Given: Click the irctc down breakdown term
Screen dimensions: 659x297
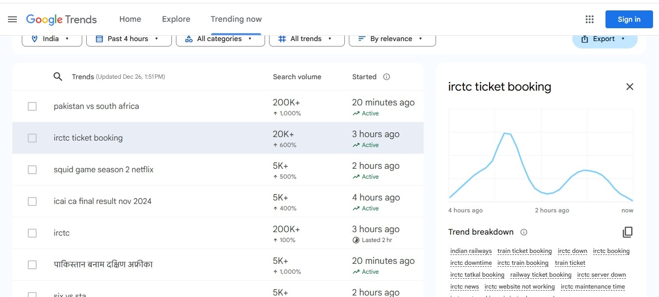Looking at the screenshot, I should [x=572, y=251].
